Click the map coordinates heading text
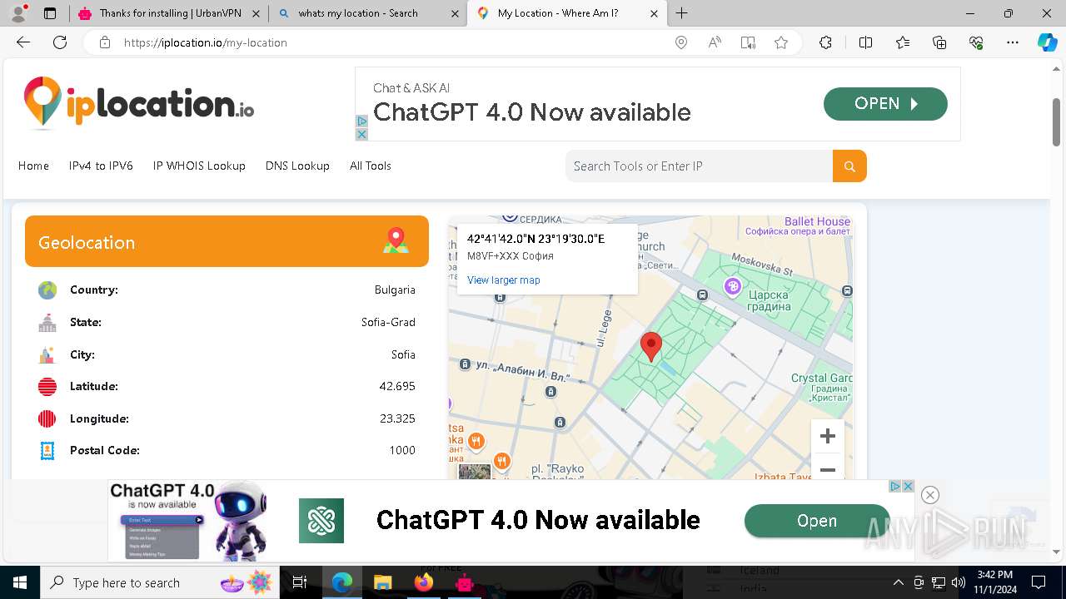The image size is (1066, 599). [x=535, y=239]
